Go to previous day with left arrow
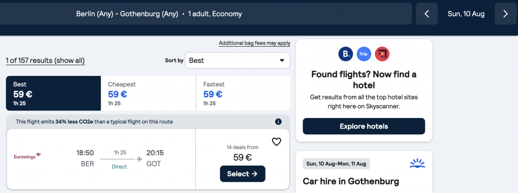This screenshot has width=518, height=193. pos(426,14)
